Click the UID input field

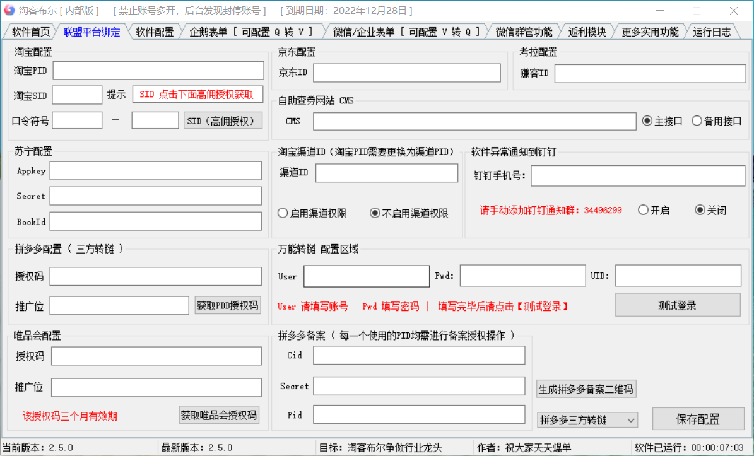pyautogui.click(x=678, y=276)
